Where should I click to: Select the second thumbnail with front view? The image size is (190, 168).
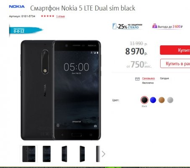click(x=47, y=154)
